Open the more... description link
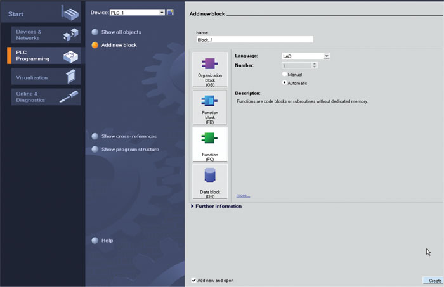Image resolution: width=444 pixels, height=287 pixels. click(x=243, y=195)
